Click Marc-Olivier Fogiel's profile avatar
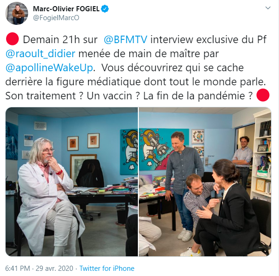This screenshot has width=279, height=276. click(16, 14)
